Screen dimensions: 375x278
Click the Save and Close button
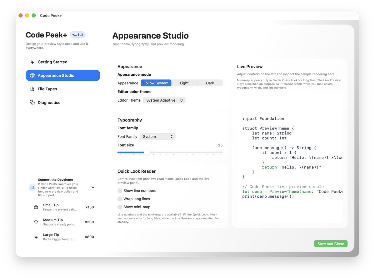pos(331,244)
